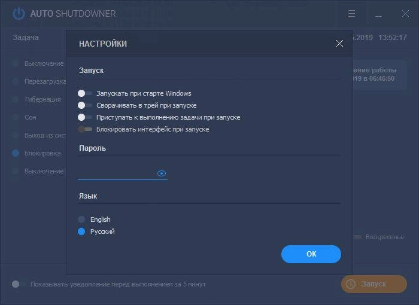The image size is (419, 305).
Task: Click the clock time 13:52:17
Action: pyautogui.click(x=393, y=38)
